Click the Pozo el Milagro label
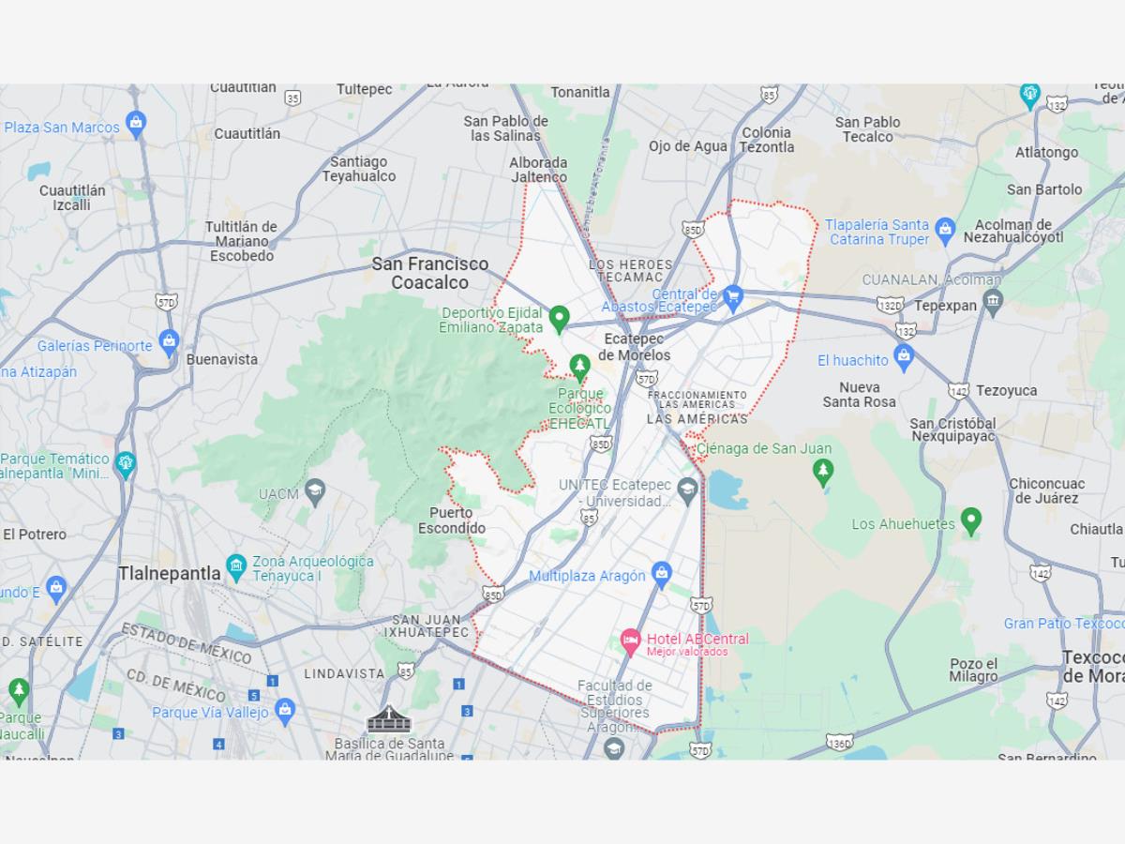1125x844 pixels. pos(973,671)
